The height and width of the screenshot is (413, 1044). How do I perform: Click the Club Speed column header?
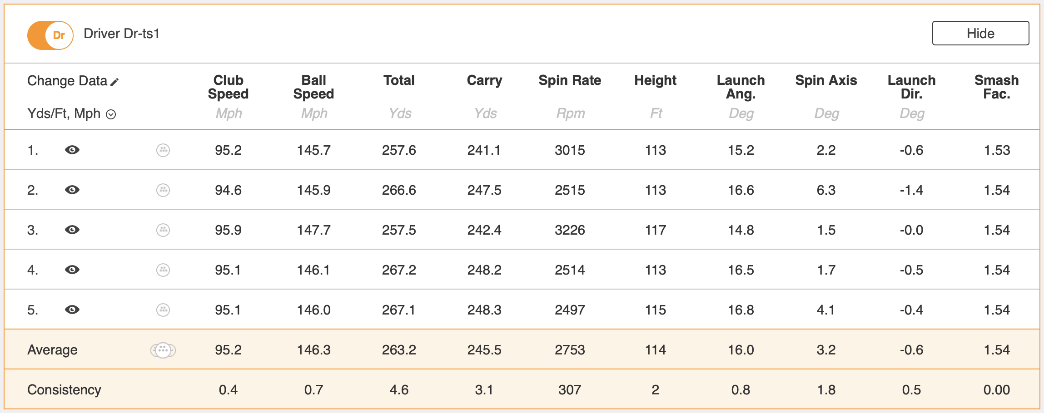tap(228, 87)
